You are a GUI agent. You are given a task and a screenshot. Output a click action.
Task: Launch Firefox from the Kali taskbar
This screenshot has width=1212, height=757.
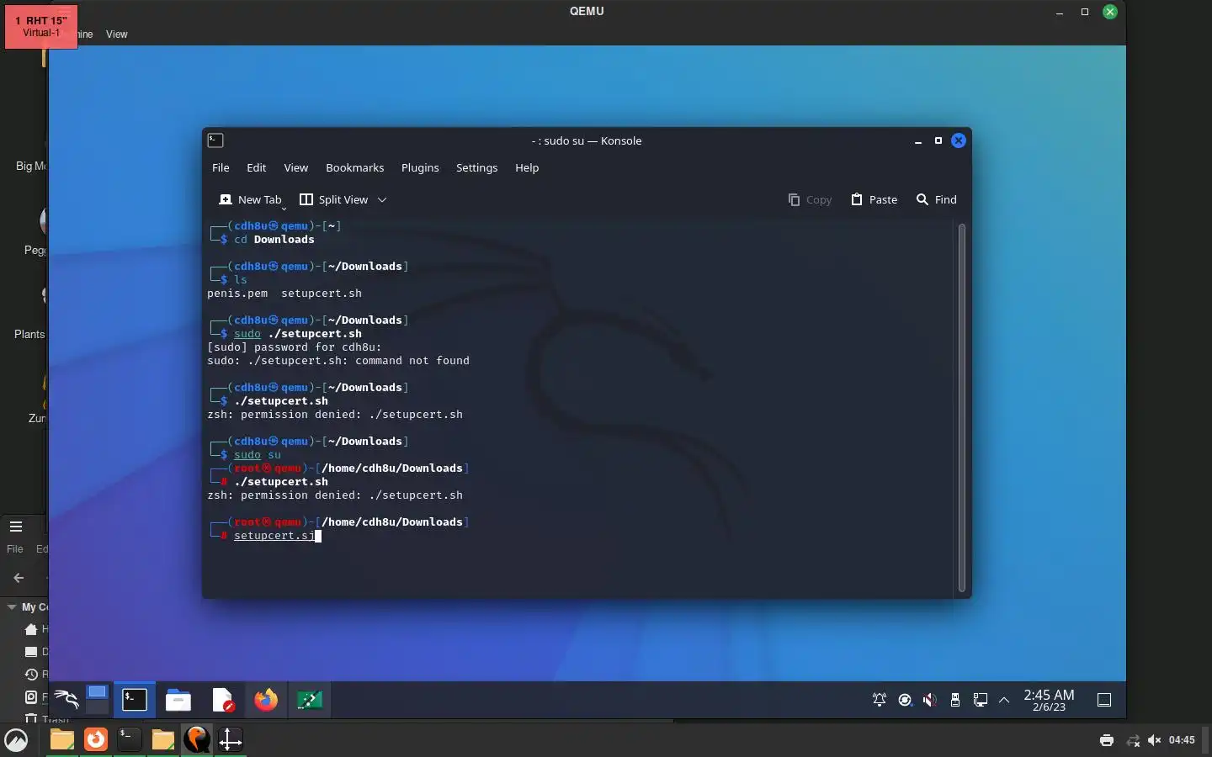(266, 700)
